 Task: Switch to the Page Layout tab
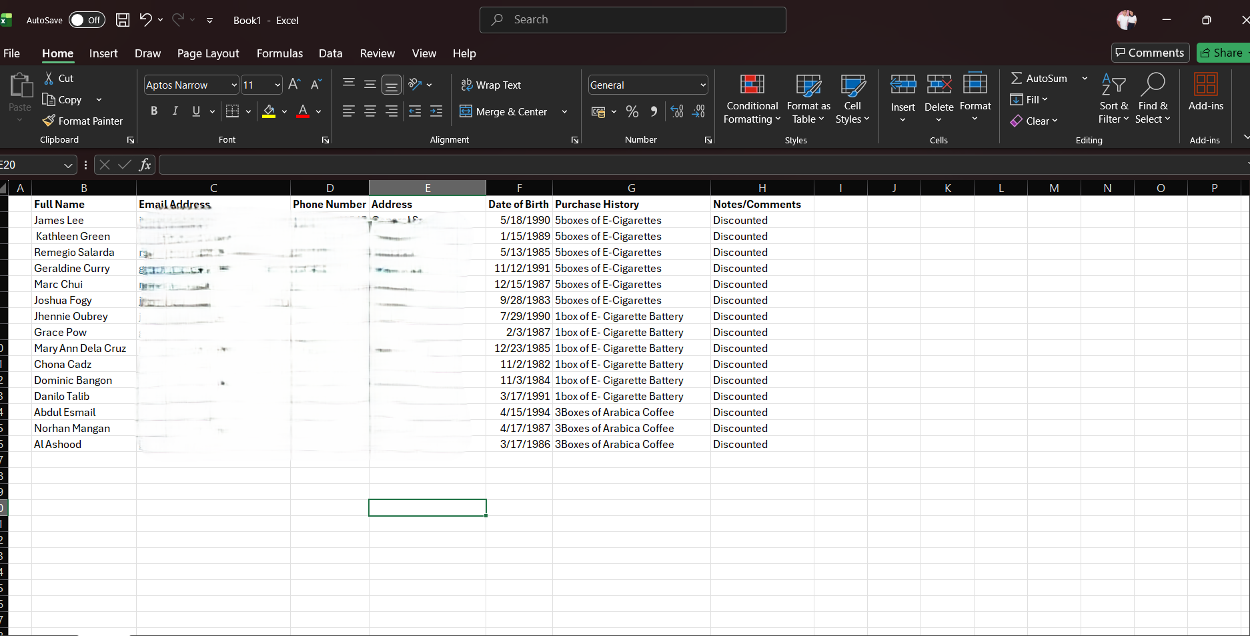pos(207,53)
